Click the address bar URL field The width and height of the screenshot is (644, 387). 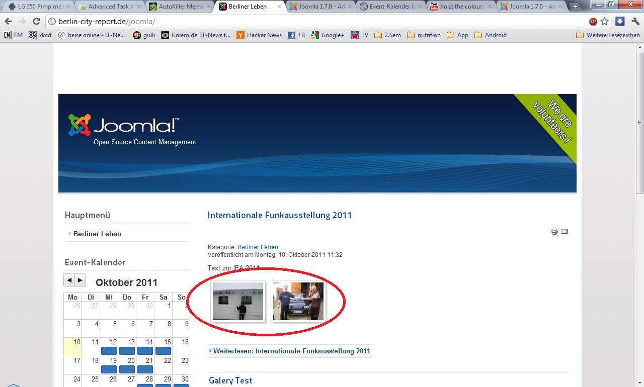[x=317, y=22]
